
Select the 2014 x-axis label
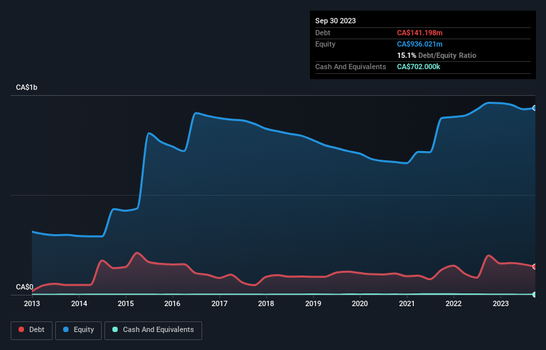79,303
